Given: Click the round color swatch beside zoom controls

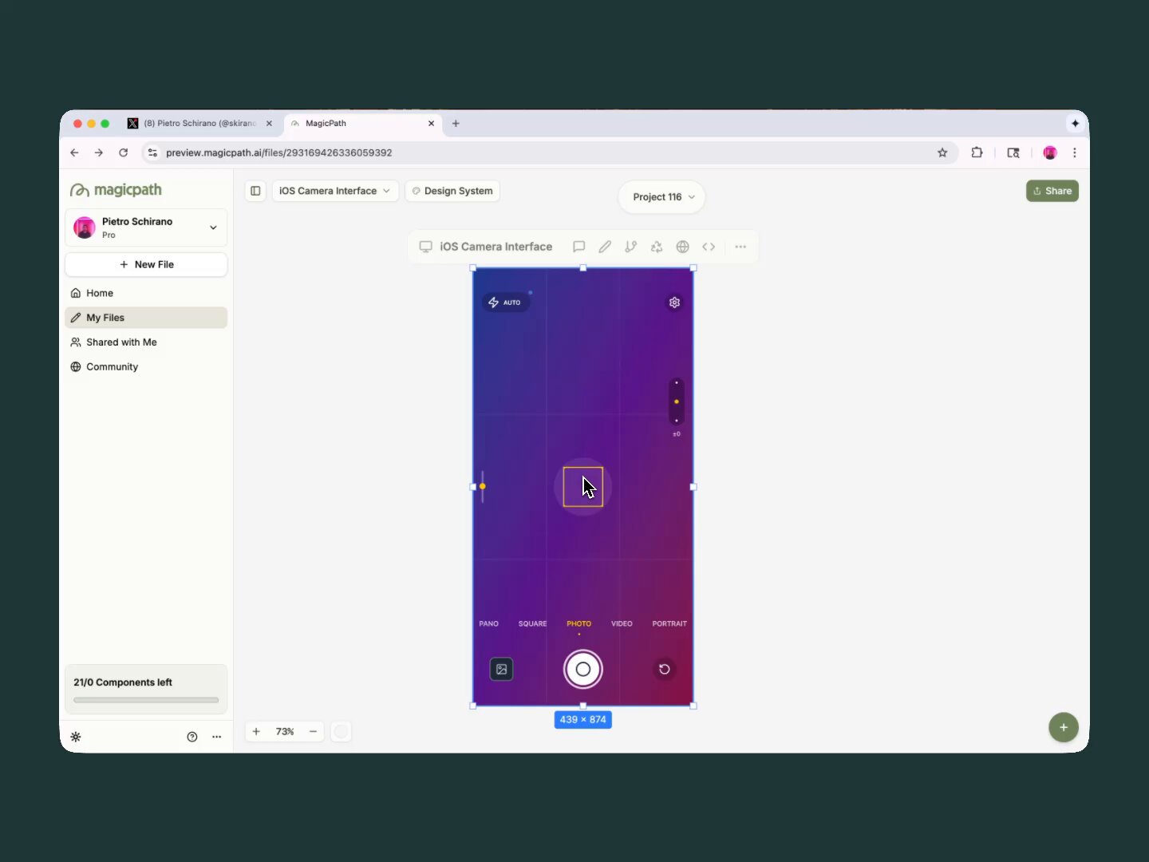Looking at the screenshot, I should pyautogui.click(x=341, y=731).
